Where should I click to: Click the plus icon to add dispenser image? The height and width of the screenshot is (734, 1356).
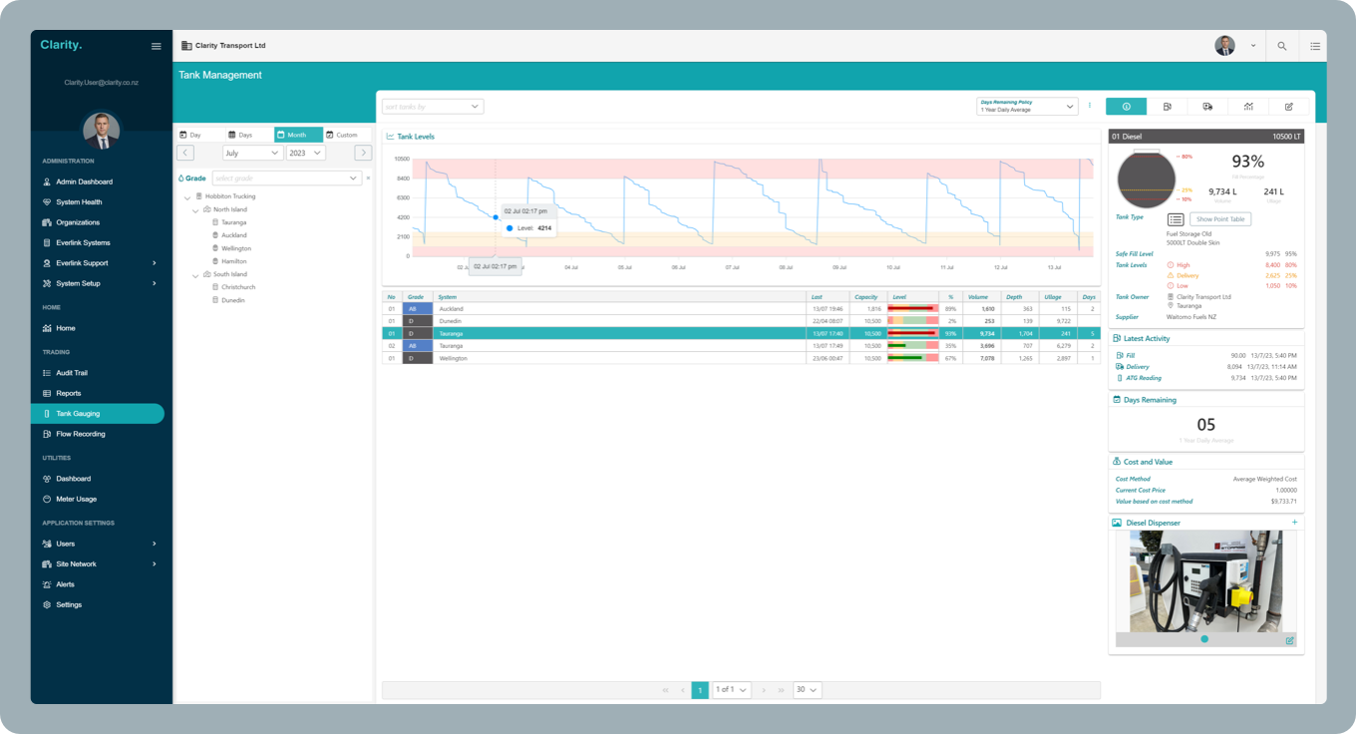coord(1295,523)
